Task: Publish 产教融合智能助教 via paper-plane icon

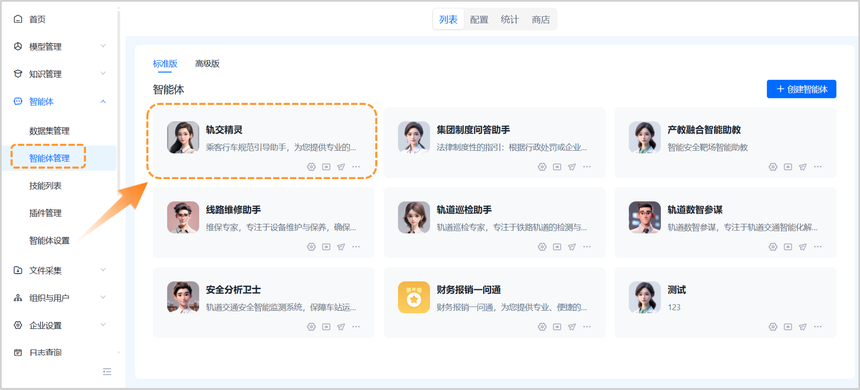Action: click(x=802, y=167)
